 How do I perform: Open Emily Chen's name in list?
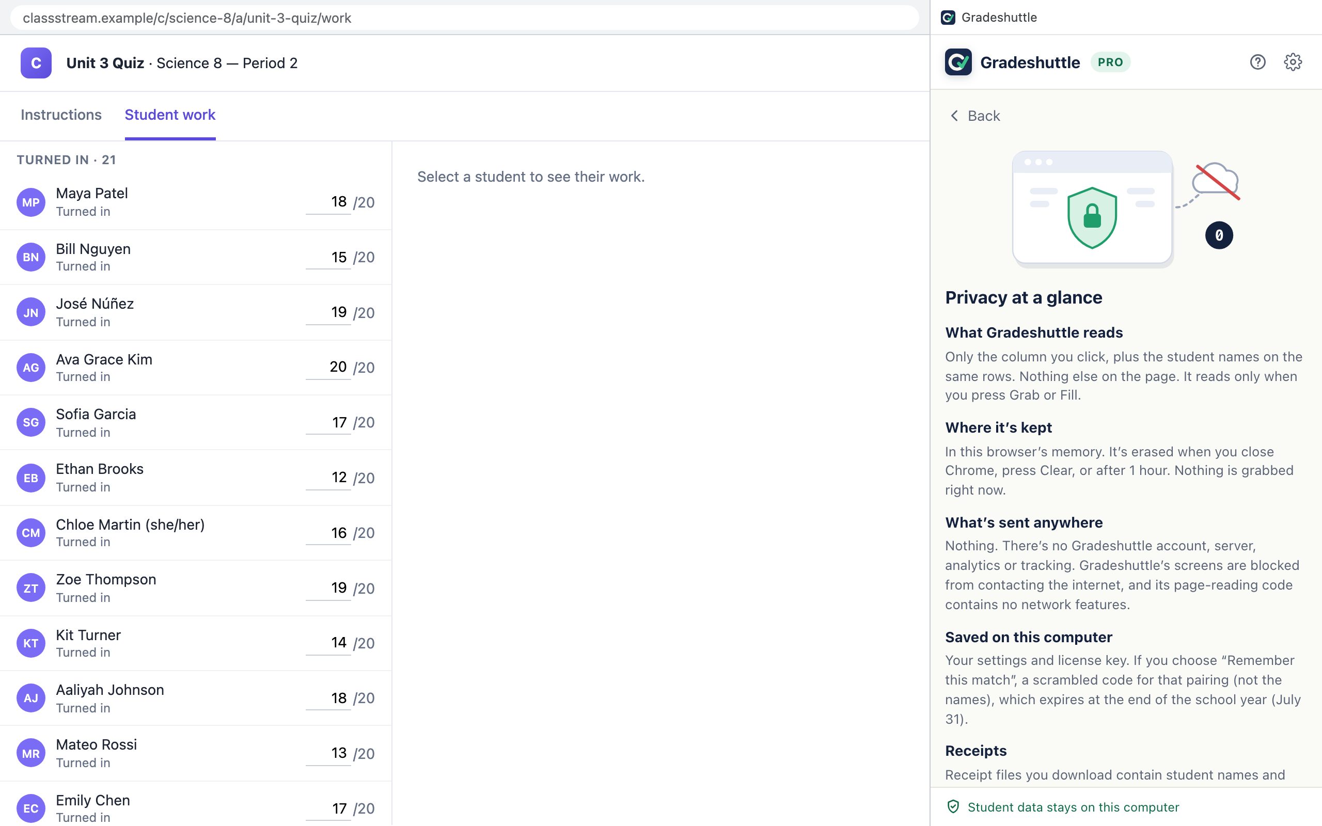pyautogui.click(x=93, y=800)
